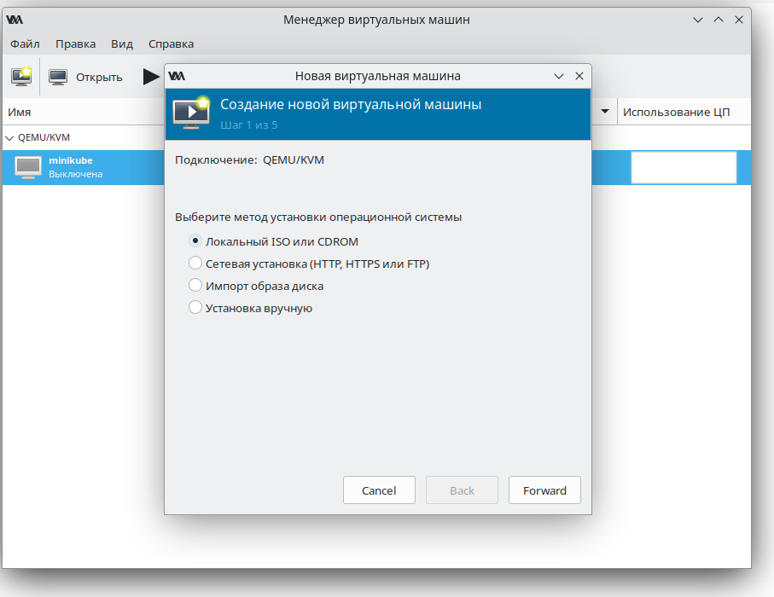Select Локальный ISO или CDROM option
Image resolution: width=774 pixels, height=597 pixels.
point(195,241)
